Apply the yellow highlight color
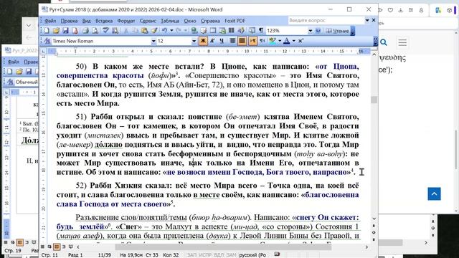Screen dimensions: 459x258 [x=273, y=41]
